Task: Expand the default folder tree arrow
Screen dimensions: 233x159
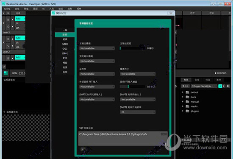Action: click(183, 92)
